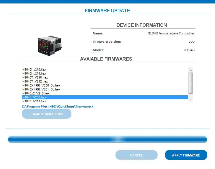
Task: Click the N1040 controller device image
Action: [x=50, y=46]
